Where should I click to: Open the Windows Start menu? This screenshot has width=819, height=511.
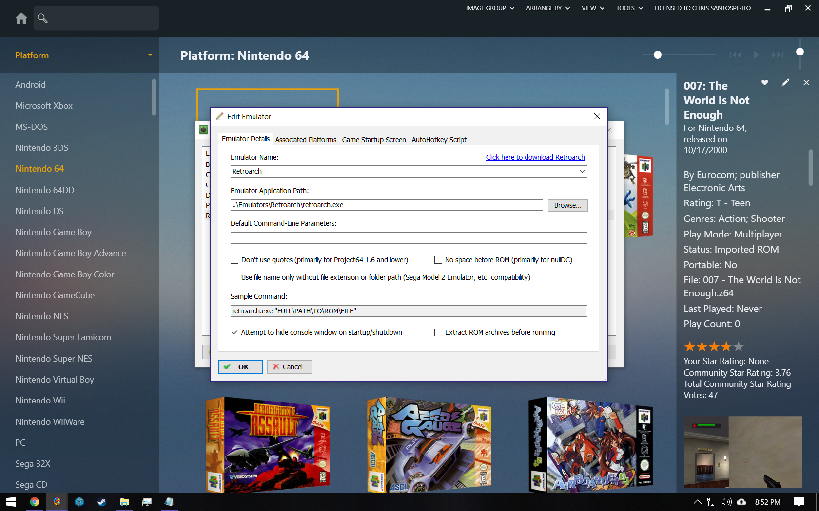click(11, 502)
